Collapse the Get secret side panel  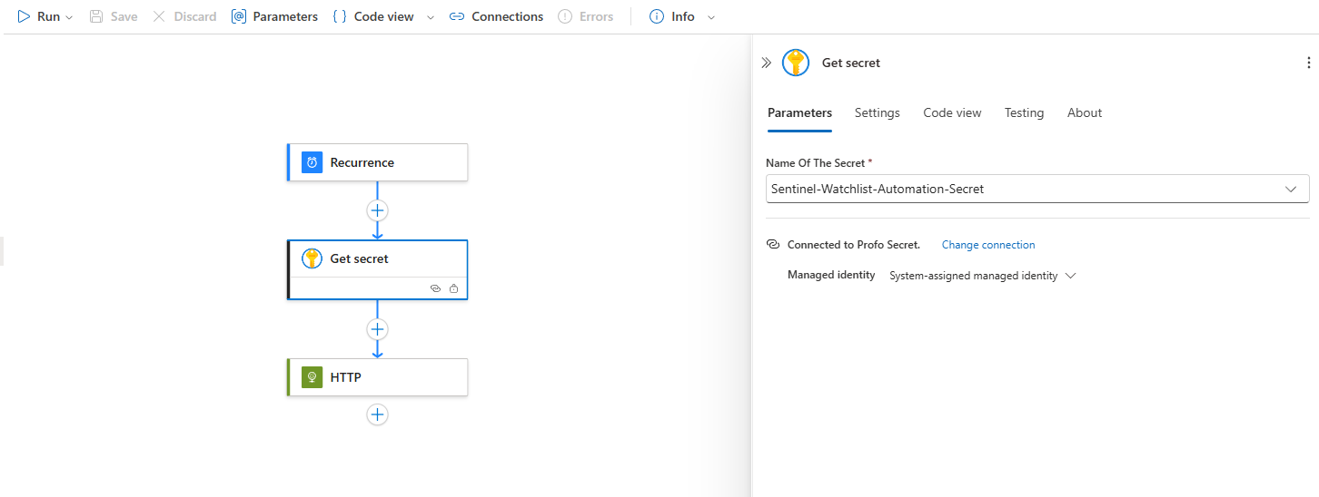pyautogui.click(x=766, y=63)
